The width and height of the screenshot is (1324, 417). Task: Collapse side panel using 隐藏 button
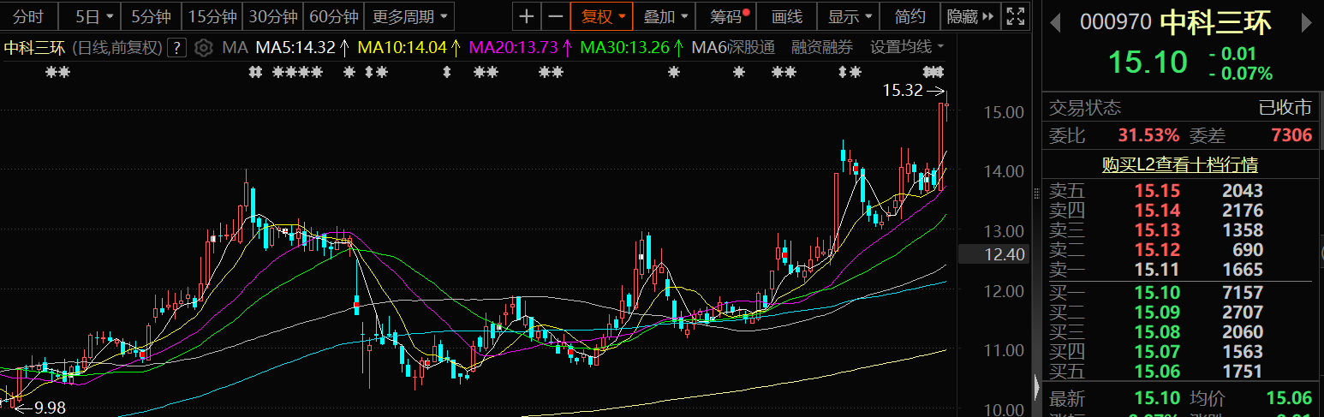tap(970, 16)
